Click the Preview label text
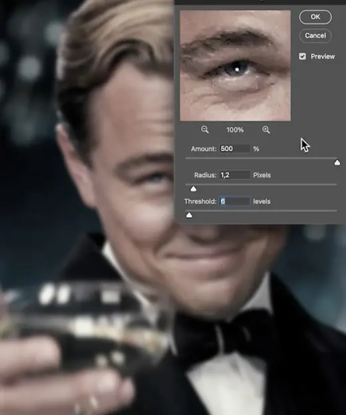The image size is (346, 415). pyautogui.click(x=323, y=57)
